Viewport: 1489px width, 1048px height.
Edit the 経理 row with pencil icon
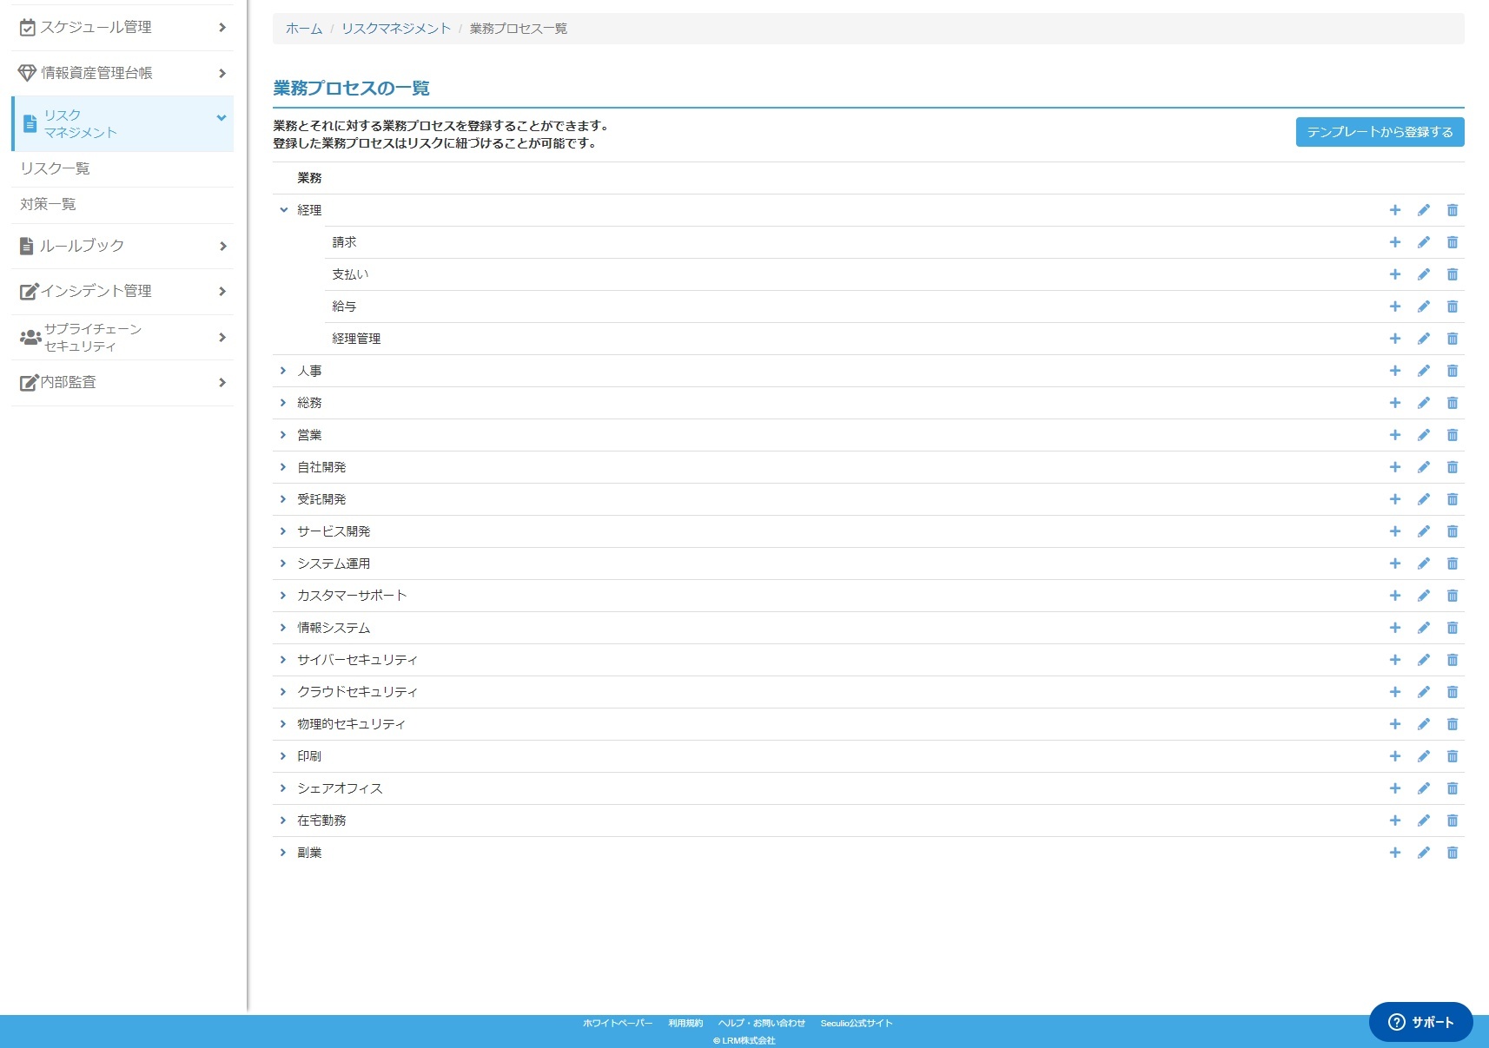1423,210
